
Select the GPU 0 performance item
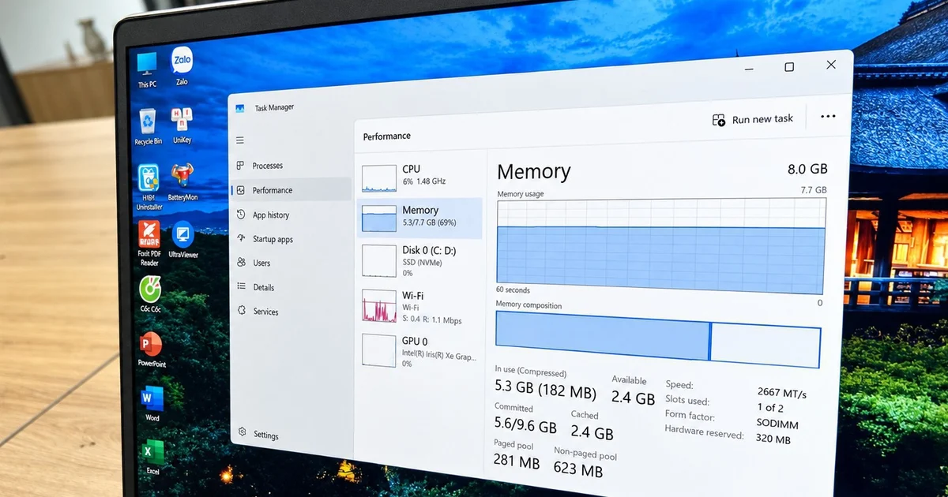[419, 350]
